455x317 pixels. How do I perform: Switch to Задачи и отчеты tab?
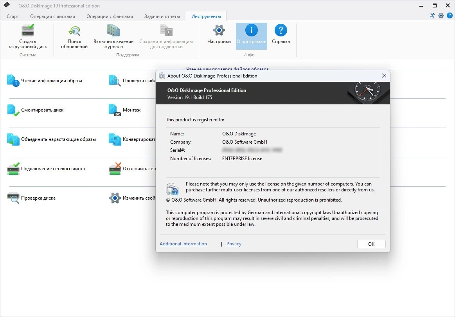162,16
